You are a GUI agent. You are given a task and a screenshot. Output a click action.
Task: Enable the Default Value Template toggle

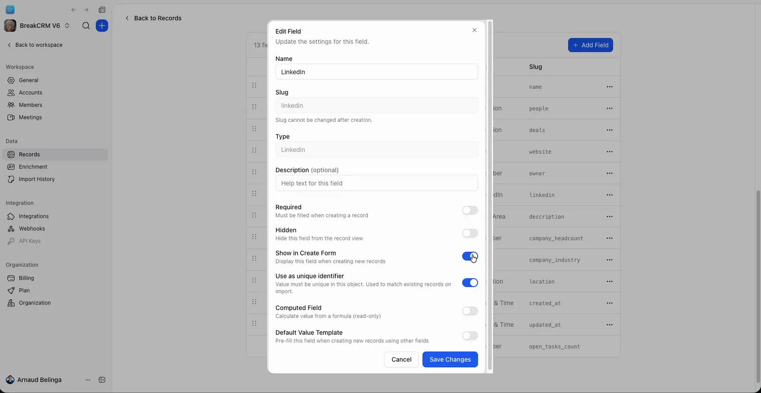coord(470,336)
